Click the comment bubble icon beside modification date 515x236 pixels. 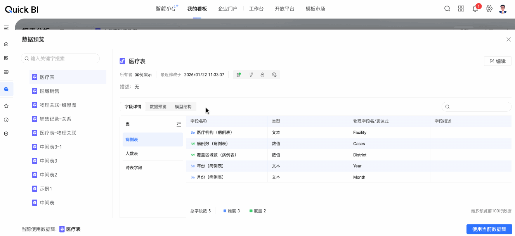274,75
